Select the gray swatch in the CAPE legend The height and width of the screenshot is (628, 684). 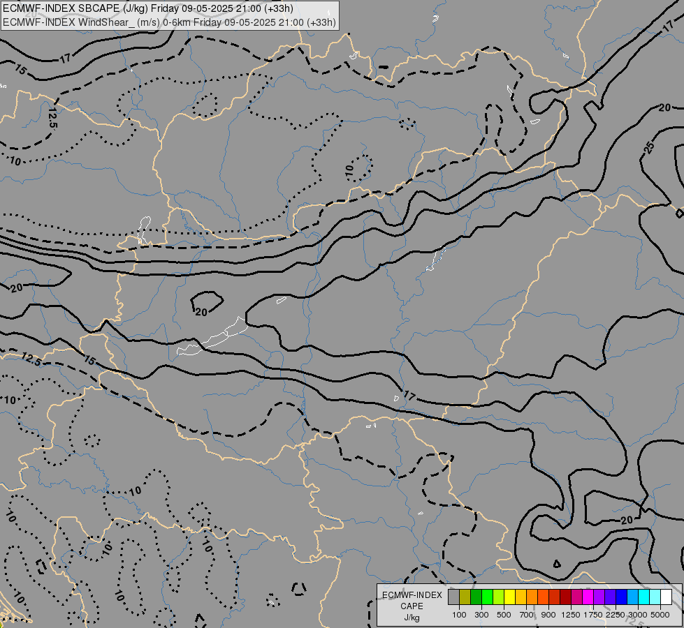(x=453, y=597)
